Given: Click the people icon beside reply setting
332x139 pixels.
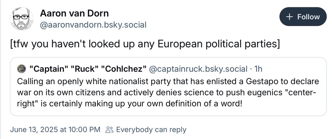Looking at the screenshot, I should pyautogui.click(x=109, y=130).
